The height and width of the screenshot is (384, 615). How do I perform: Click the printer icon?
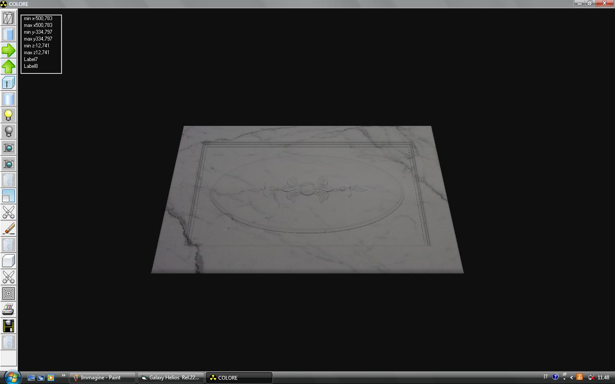pos(9,310)
